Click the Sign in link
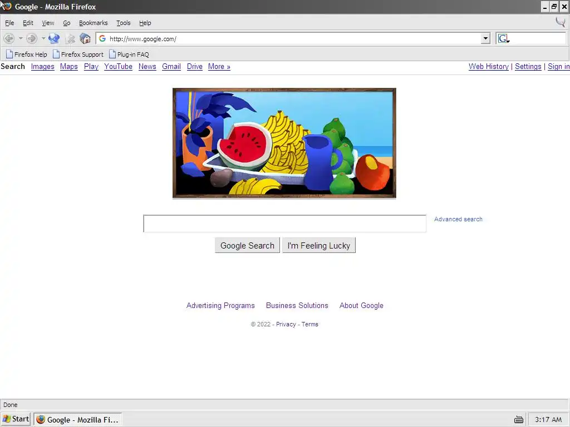 [559, 67]
